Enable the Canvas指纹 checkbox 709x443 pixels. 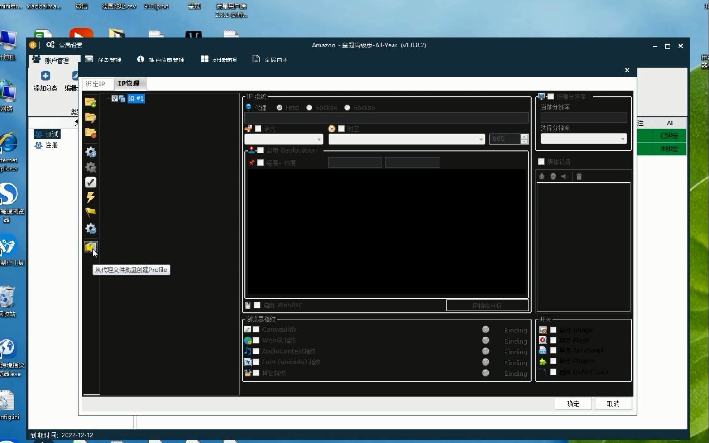tap(256, 329)
